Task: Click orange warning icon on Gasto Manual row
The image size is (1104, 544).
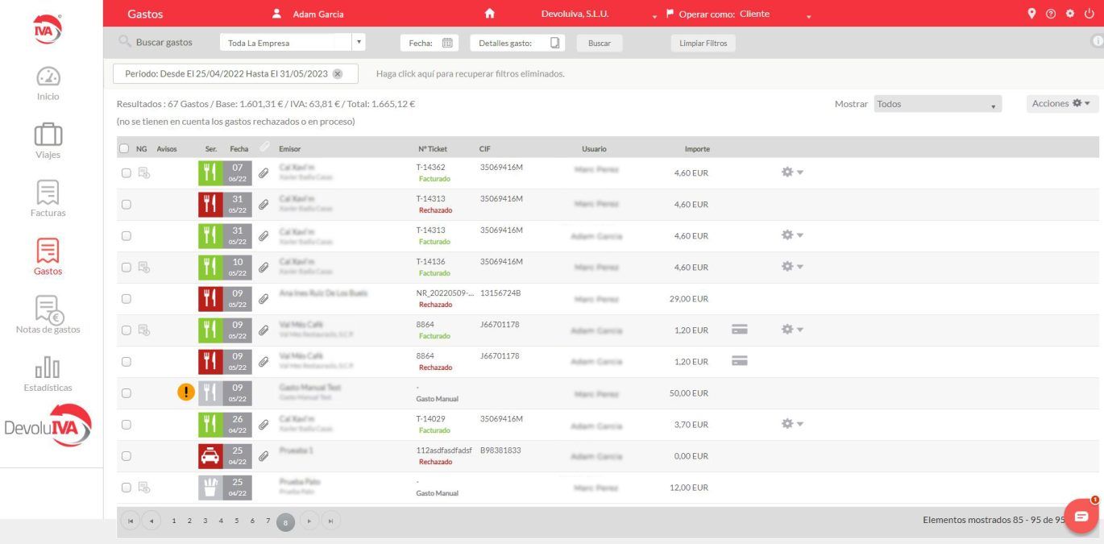Action: click(x=186, y=392)
